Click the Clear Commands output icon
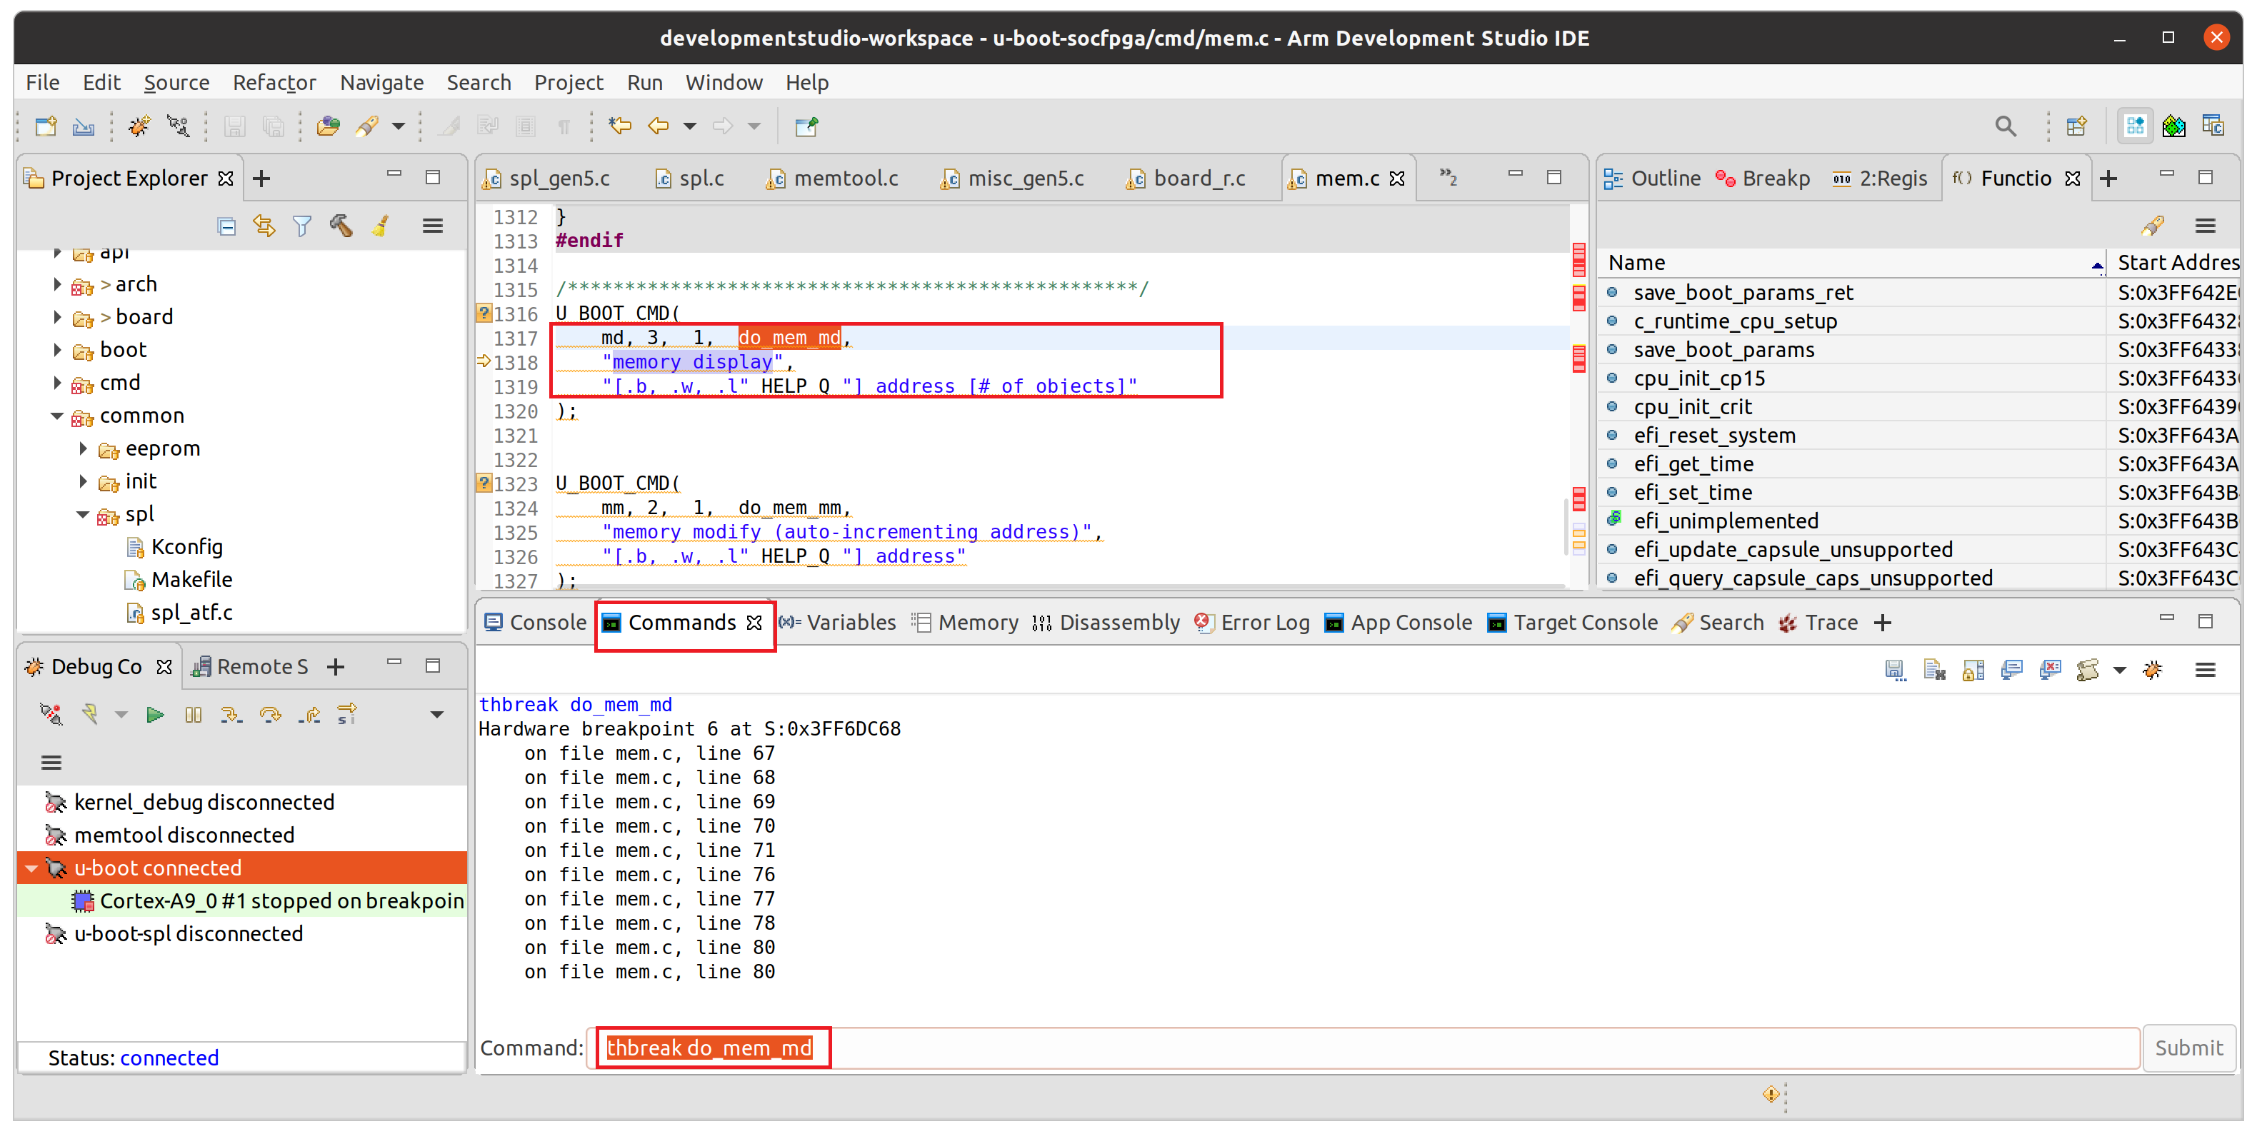This screenshot has height=1134, width=2257. click(1935, 670)
